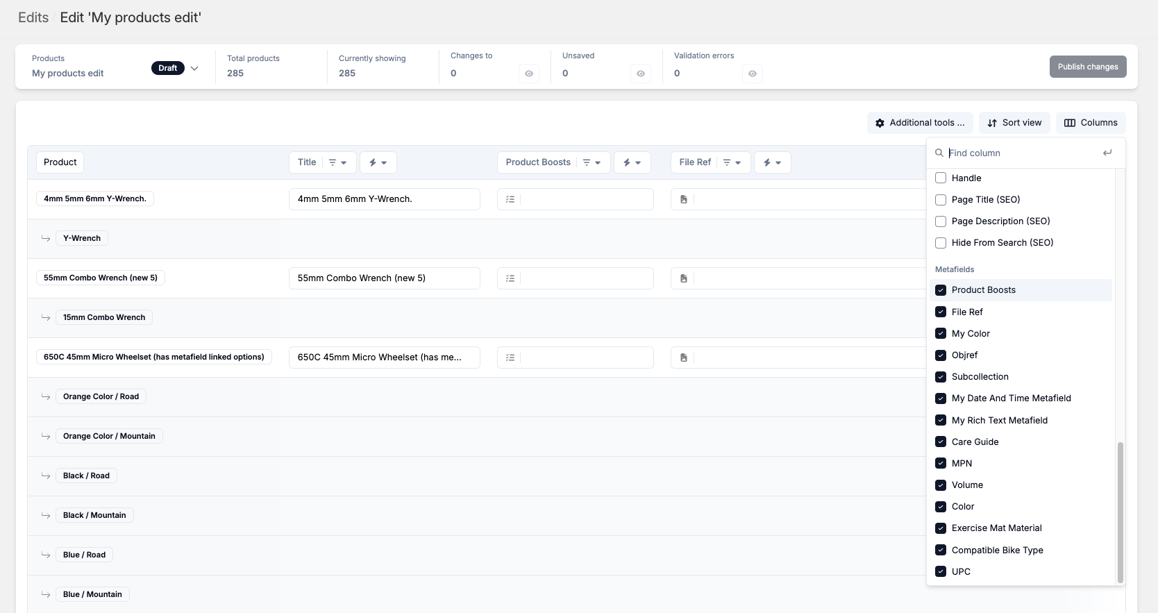
Task: Click the list icon in Y-Wrench Product Boosts cell
Action: pyautogui.click(x=510, y=199)
